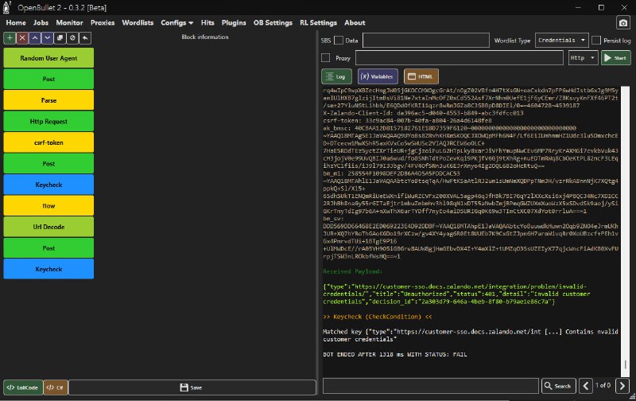Click the Start debugger button
The image size is (636, 401).
click(x=615, y=58)
